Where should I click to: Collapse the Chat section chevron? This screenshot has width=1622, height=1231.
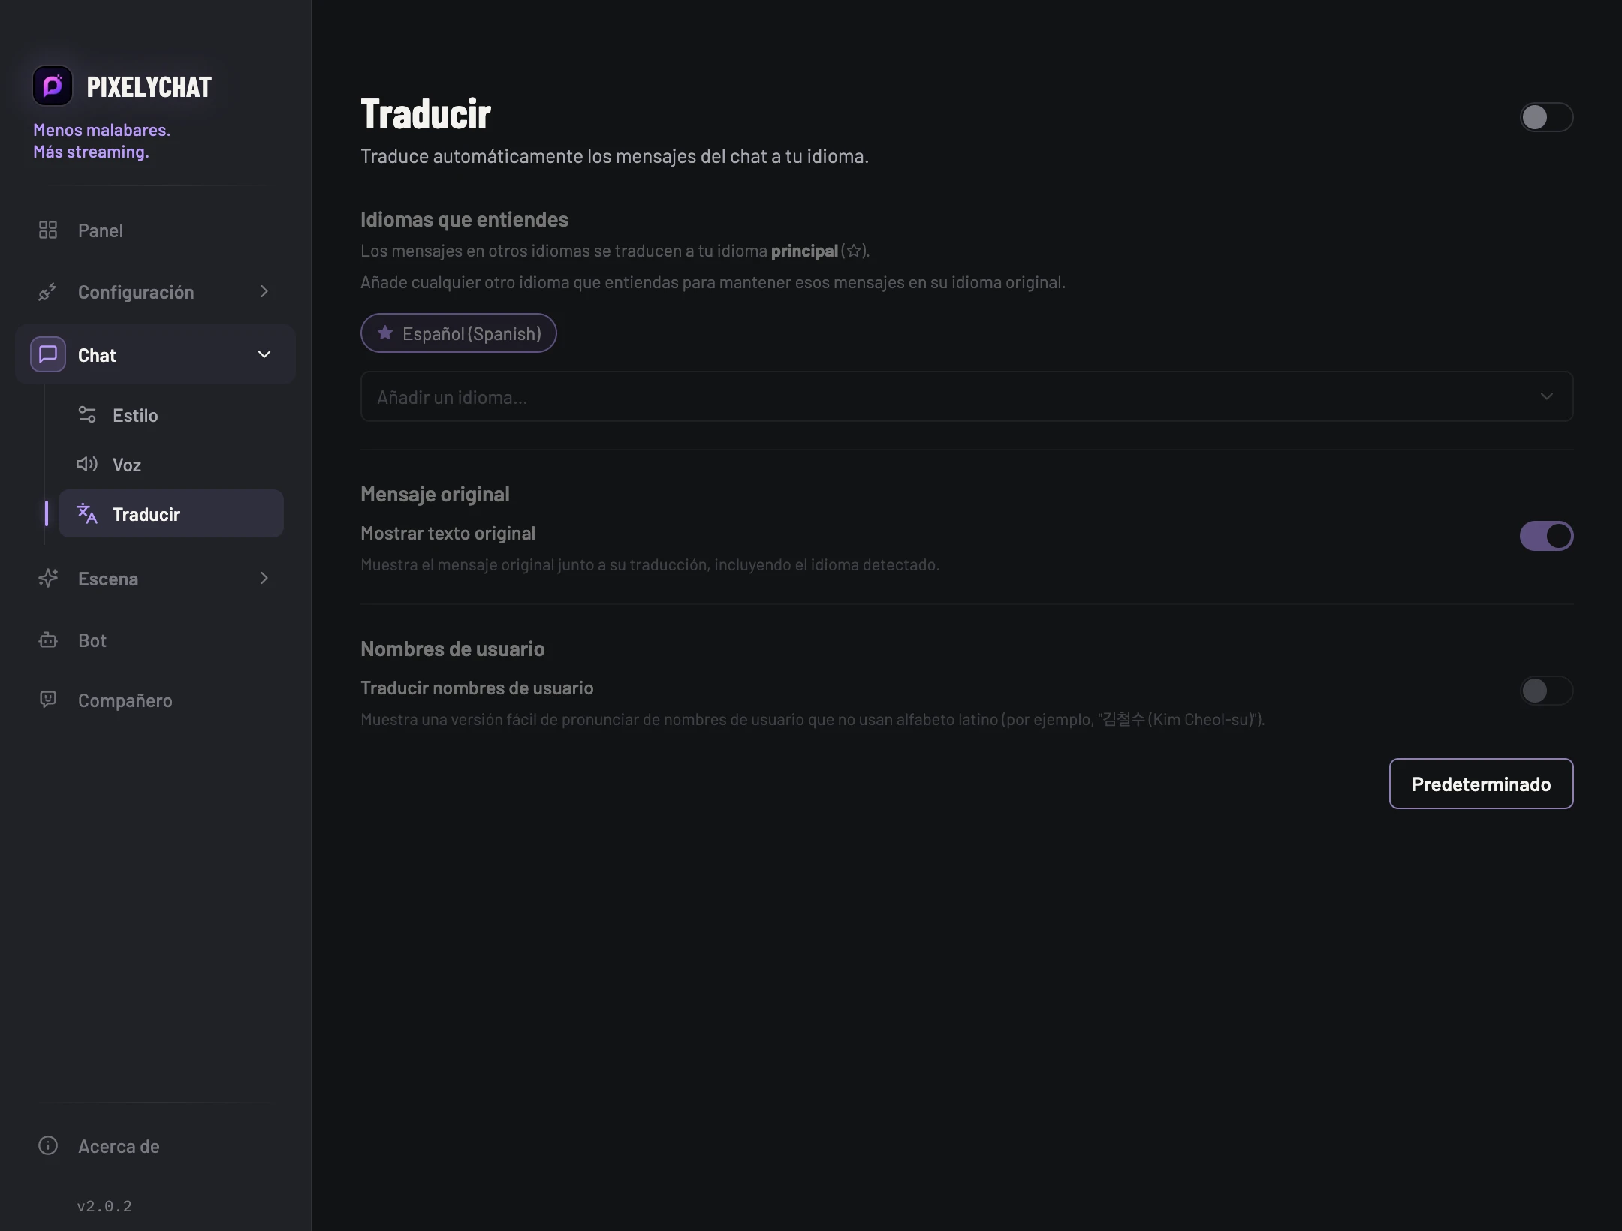[264, 354]
